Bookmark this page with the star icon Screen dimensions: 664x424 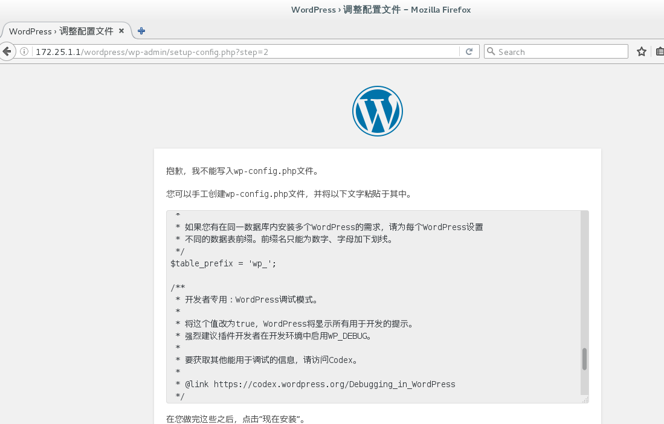(x=642, y=51)
